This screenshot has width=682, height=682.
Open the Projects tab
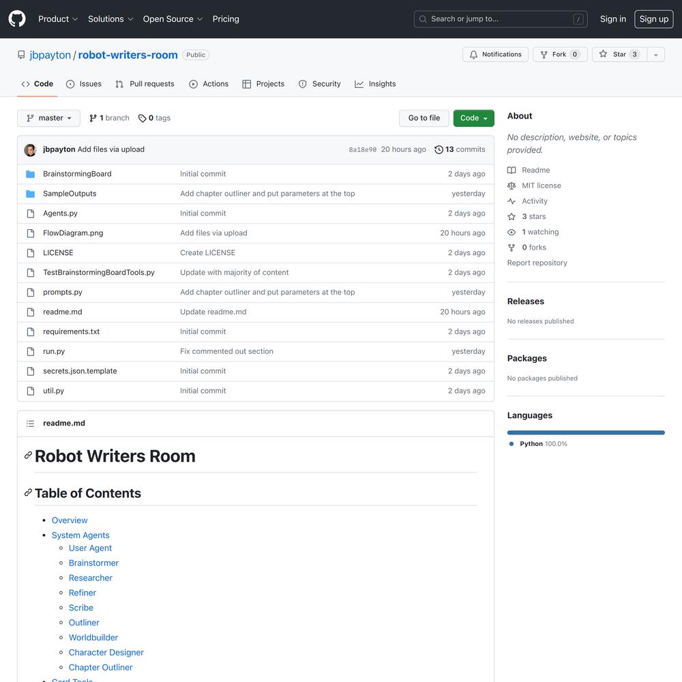[263, 84]
